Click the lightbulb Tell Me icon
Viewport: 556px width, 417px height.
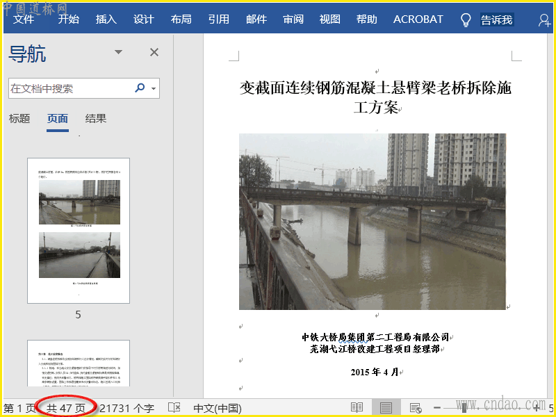pyautogui.click(x=466, y=20)
